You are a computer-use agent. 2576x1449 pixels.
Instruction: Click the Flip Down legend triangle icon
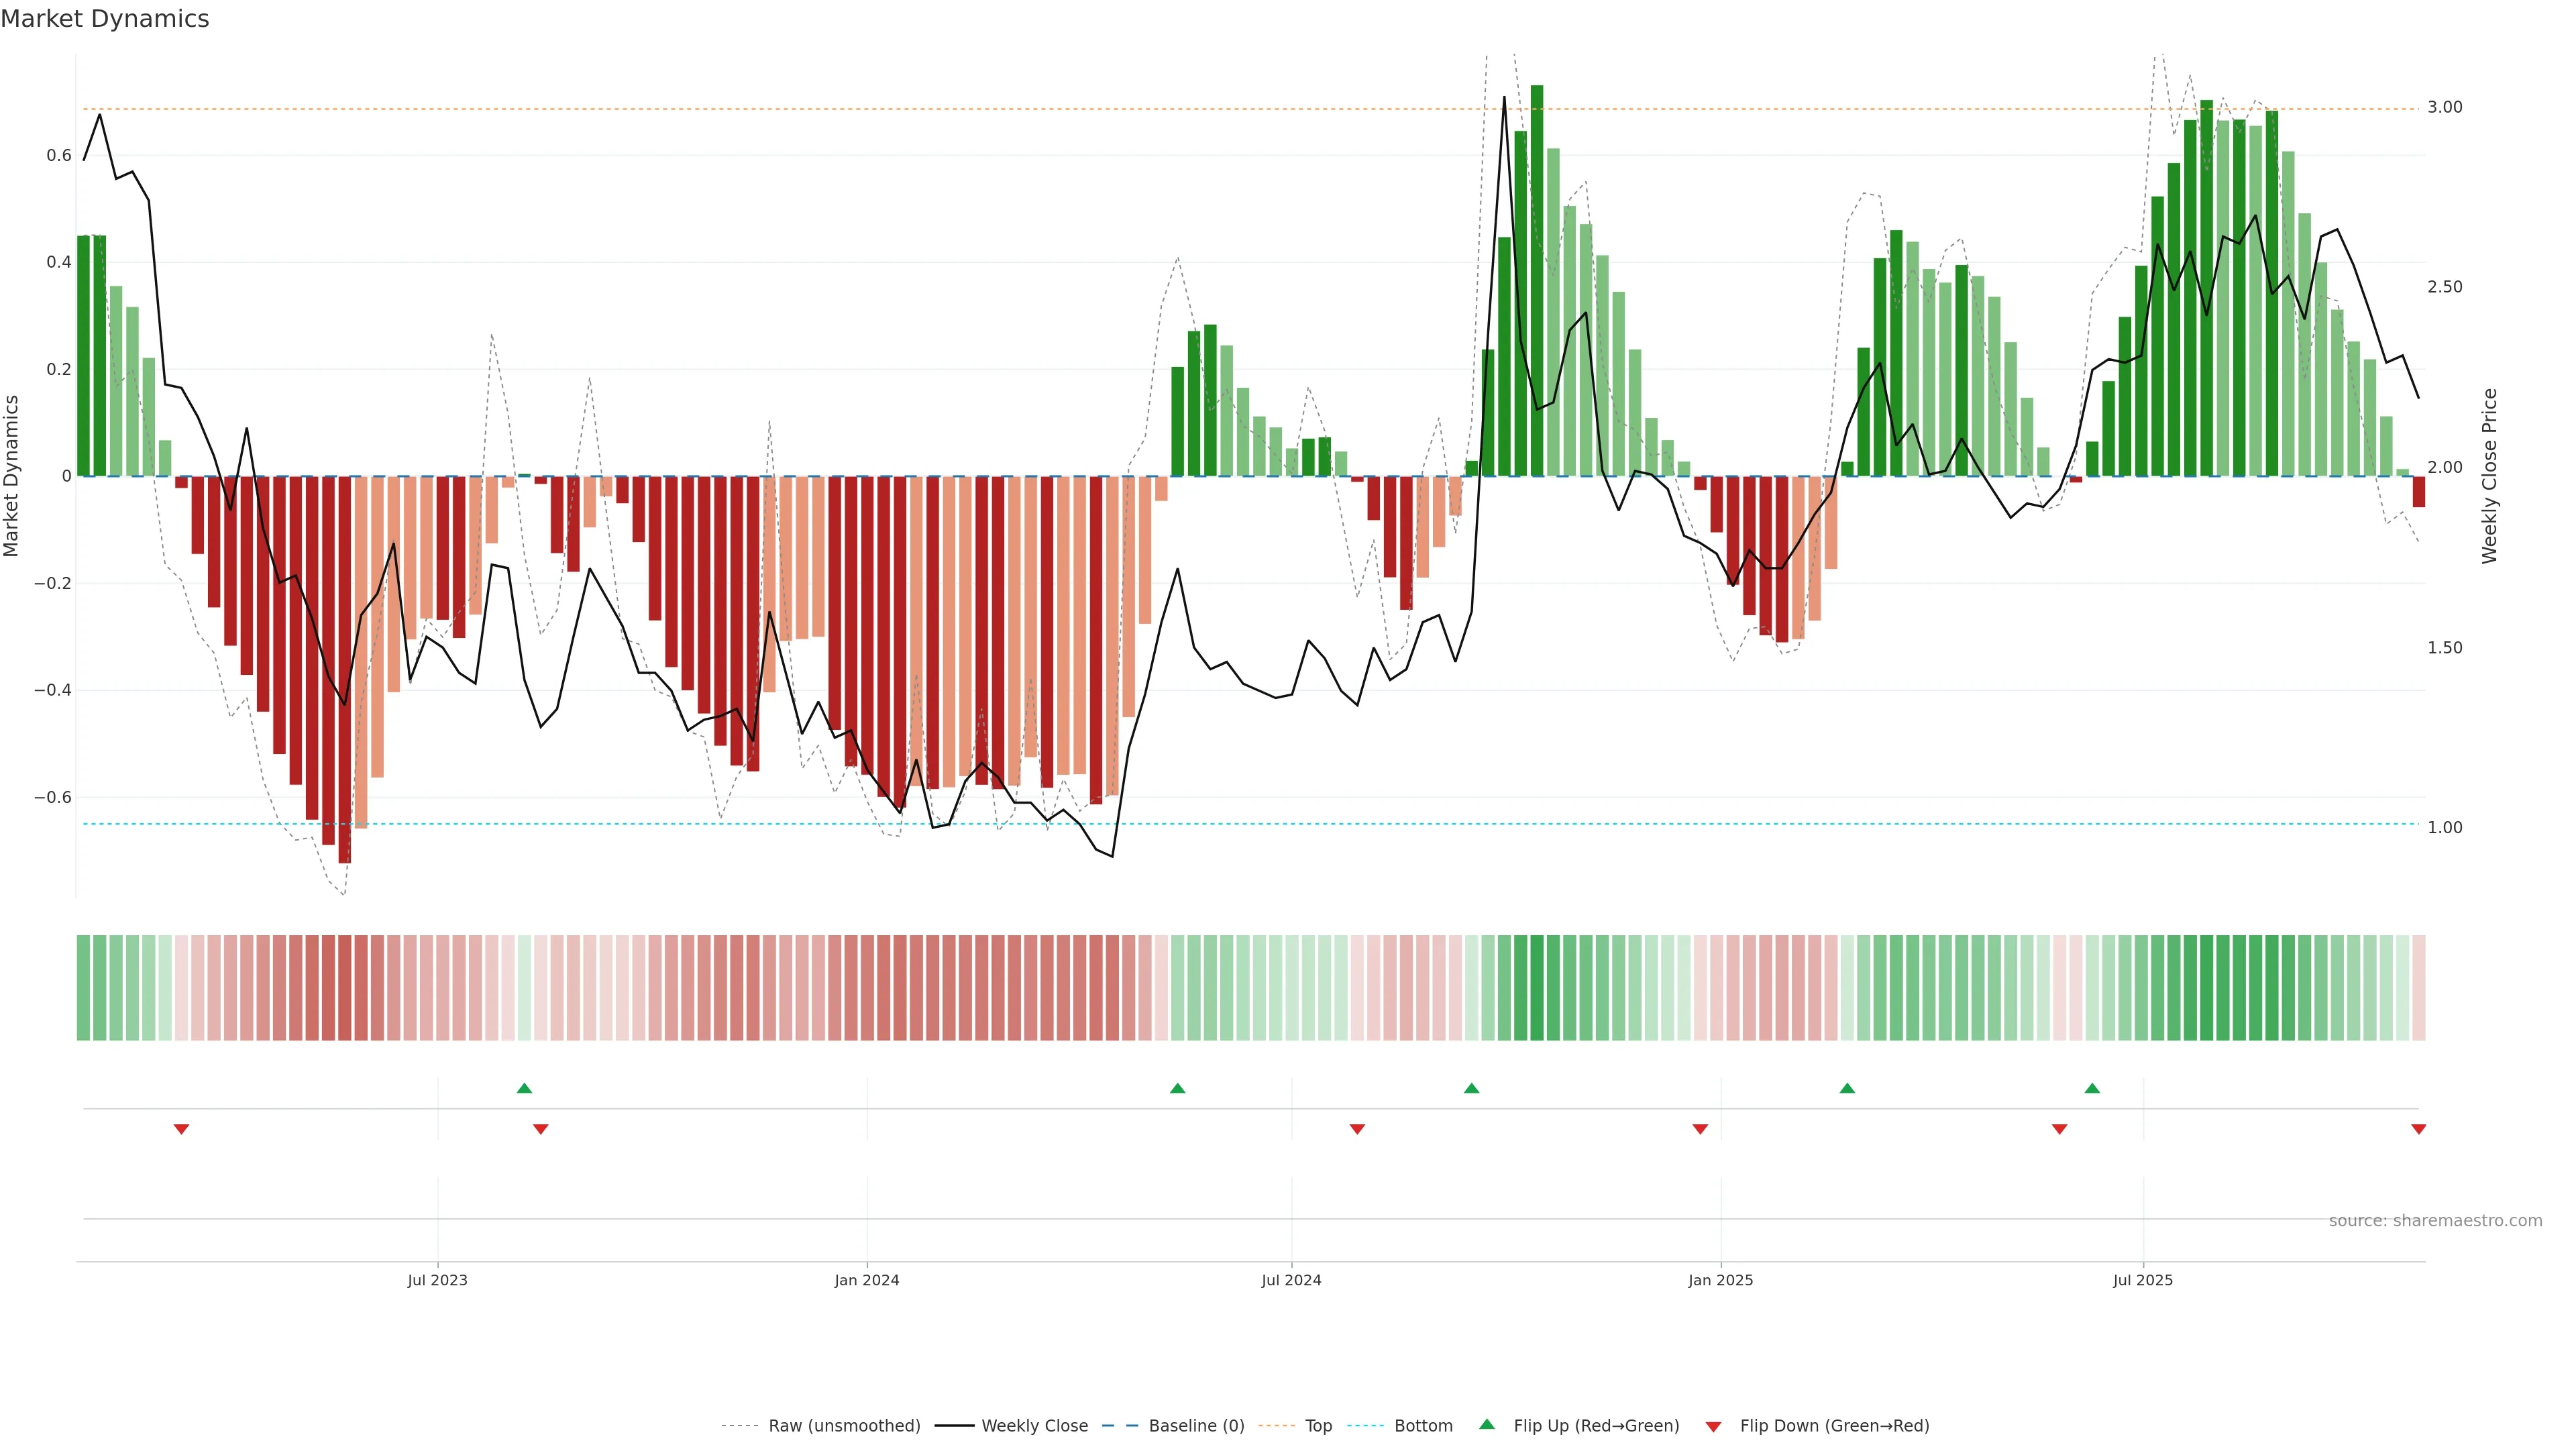coord(1713,1426)
